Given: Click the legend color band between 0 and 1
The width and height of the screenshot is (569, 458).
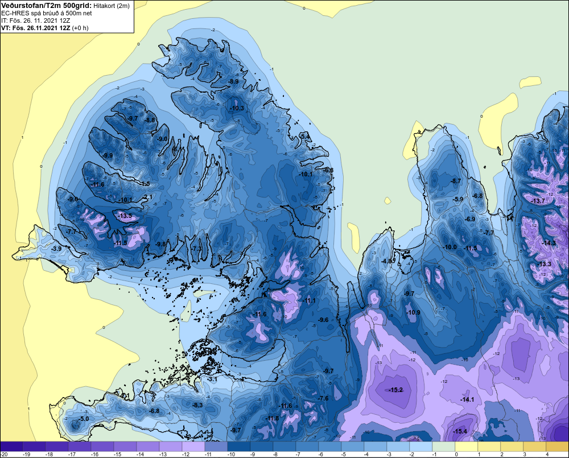Looking at the screenshot, I should (466, 446).
